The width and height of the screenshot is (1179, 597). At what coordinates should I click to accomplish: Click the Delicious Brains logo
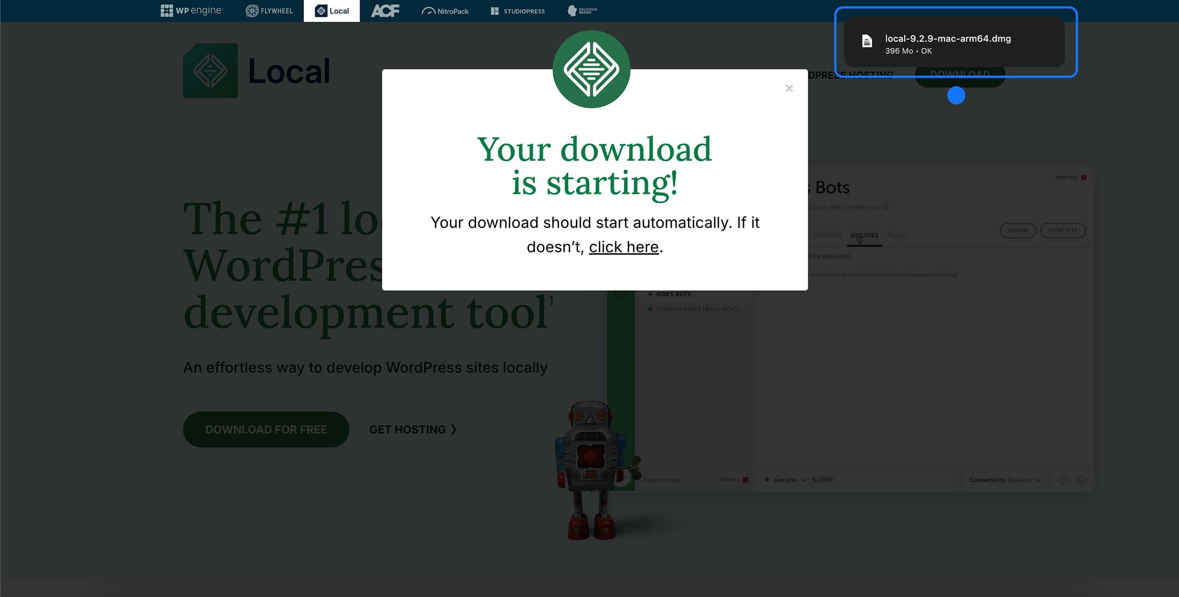(582, 11)
